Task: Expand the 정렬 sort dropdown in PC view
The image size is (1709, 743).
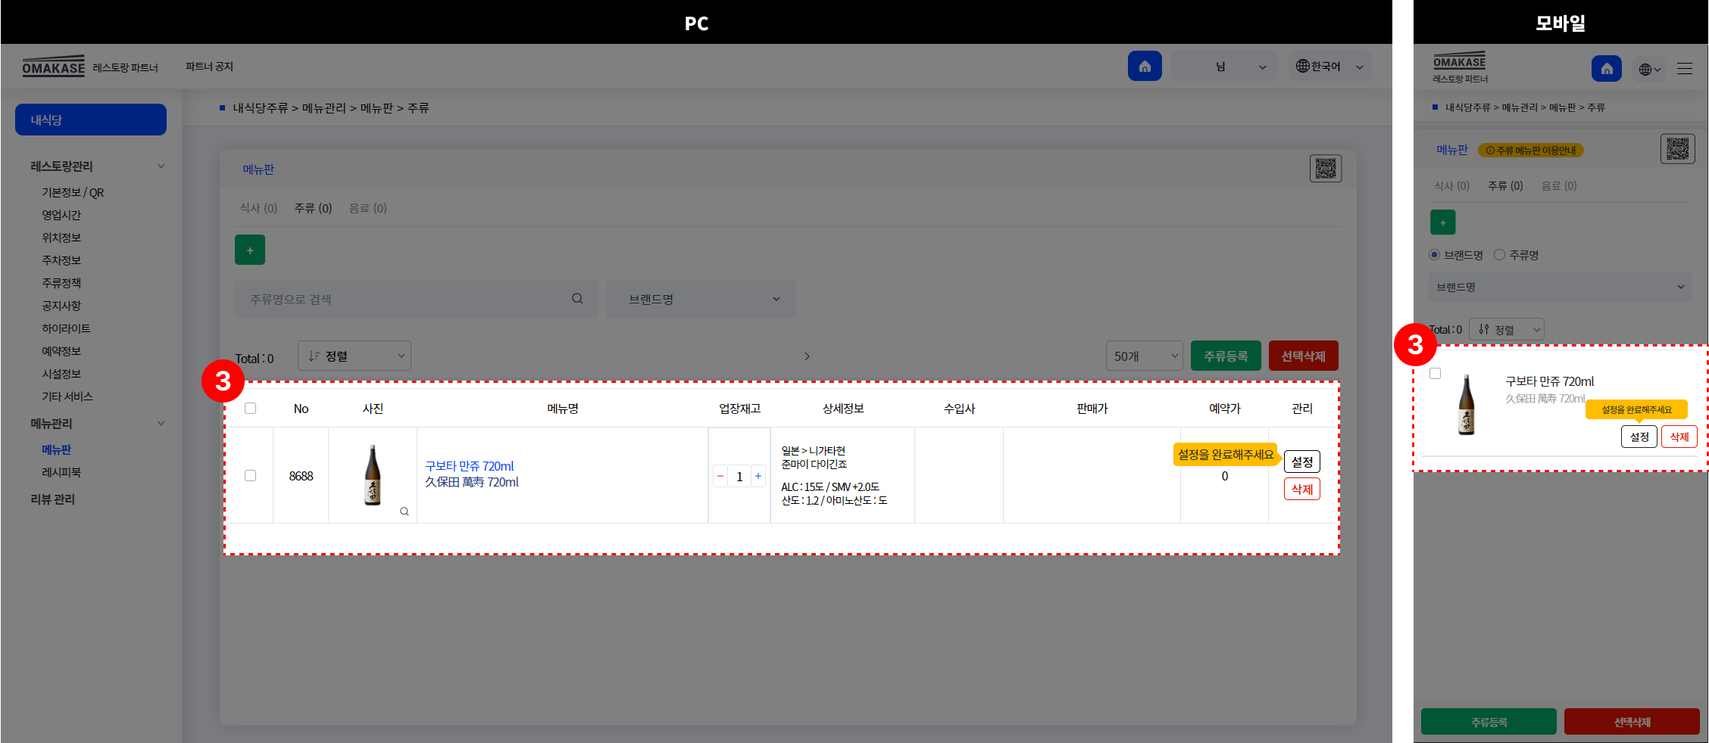Action: click(355, 356)
